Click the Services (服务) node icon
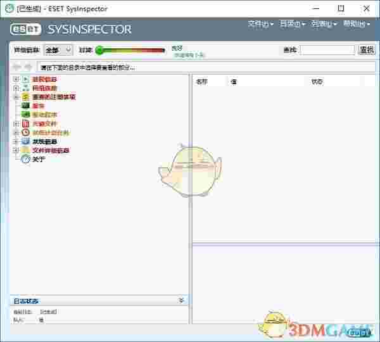This screenshot has width=380, height=342. [x=25, y=106]
